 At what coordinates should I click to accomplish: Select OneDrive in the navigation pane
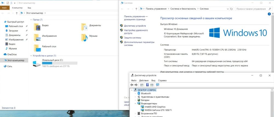[x=10, y=54]
